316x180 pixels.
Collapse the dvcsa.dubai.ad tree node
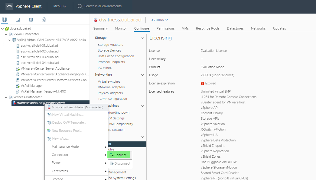coord(2,29)
